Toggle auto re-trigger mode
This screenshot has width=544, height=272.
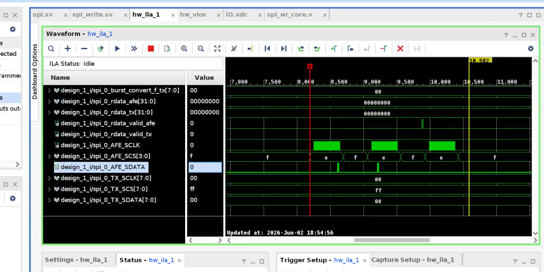pyautogui.click(x=101, y=48)
